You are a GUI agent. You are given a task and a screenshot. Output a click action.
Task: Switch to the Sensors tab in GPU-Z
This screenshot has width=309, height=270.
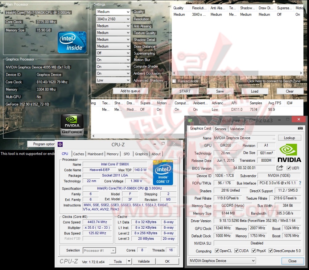coord(220,129)
